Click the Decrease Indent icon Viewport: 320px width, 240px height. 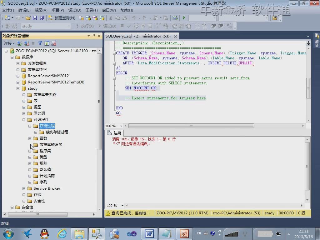[213, 26]
